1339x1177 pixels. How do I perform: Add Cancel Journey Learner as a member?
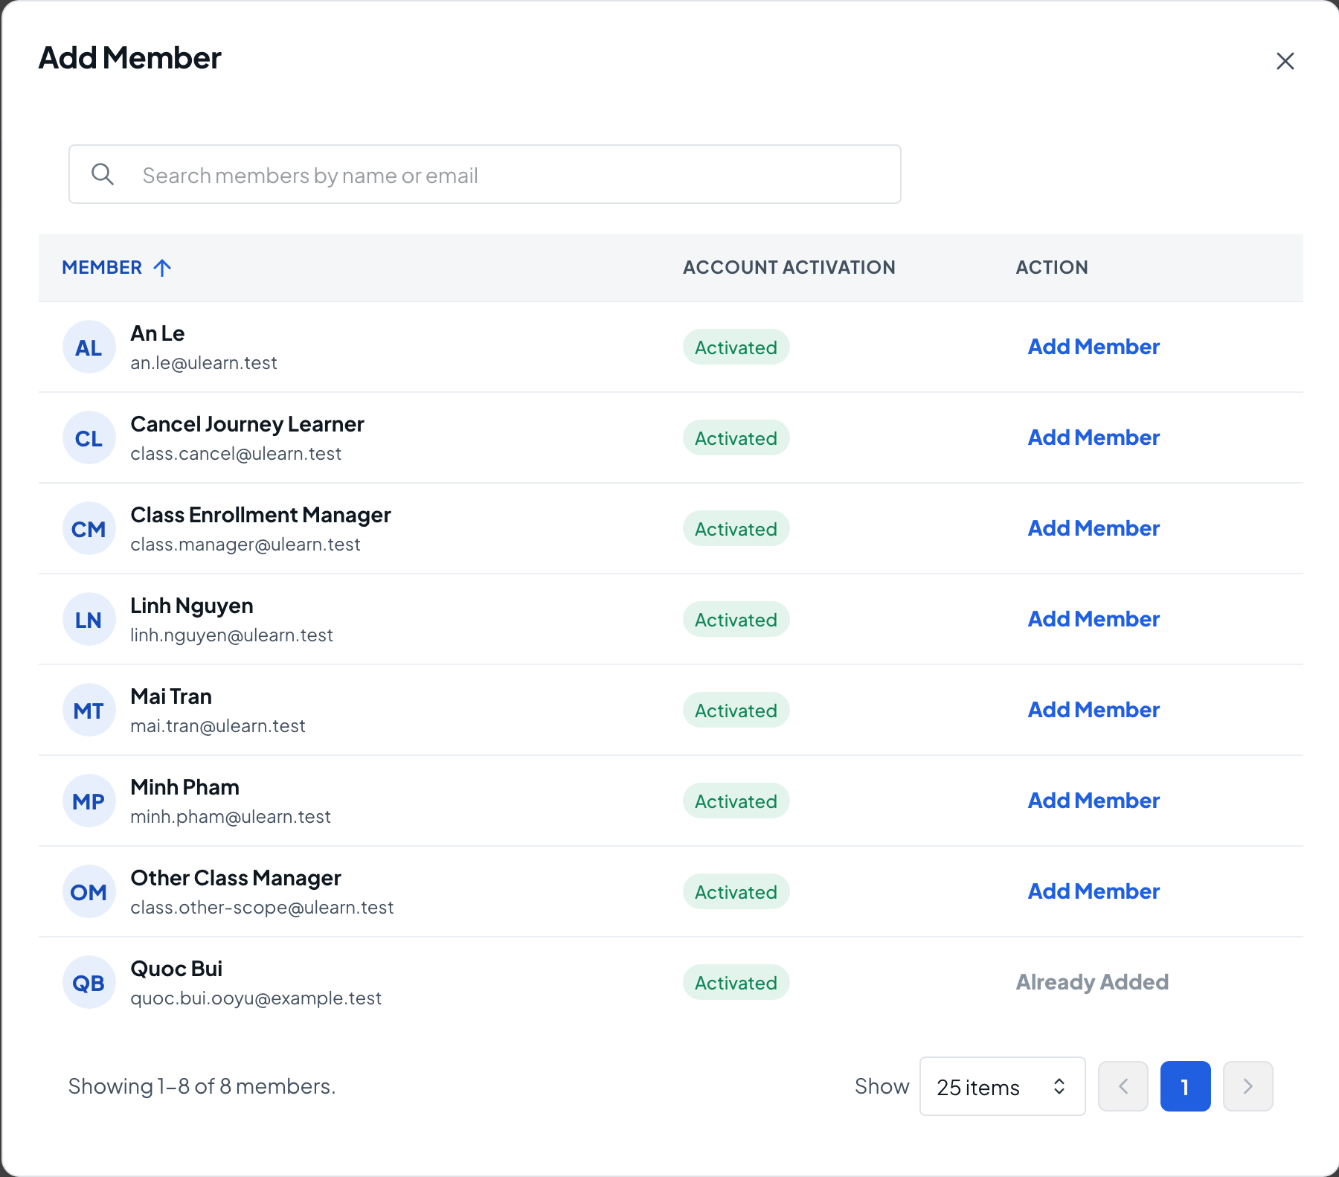(x=1094, y=437)
